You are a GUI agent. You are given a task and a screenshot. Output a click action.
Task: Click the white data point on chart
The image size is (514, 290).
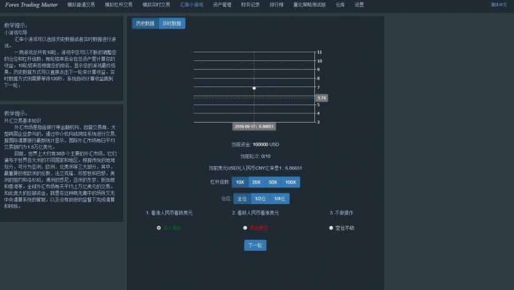(255, 88)
